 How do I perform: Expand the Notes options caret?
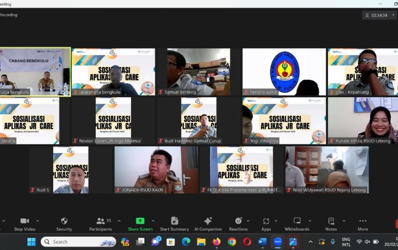click(344, 221)
